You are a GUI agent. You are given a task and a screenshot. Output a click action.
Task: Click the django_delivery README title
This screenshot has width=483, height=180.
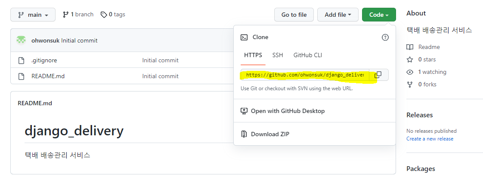pyautogui.click(x=74, y=131)
